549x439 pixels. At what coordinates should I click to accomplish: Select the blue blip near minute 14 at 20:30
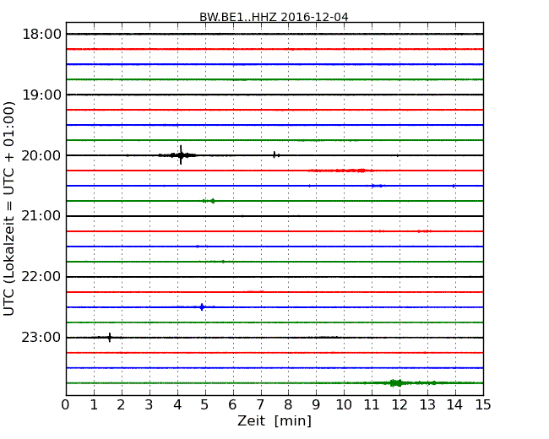point(454,186)
